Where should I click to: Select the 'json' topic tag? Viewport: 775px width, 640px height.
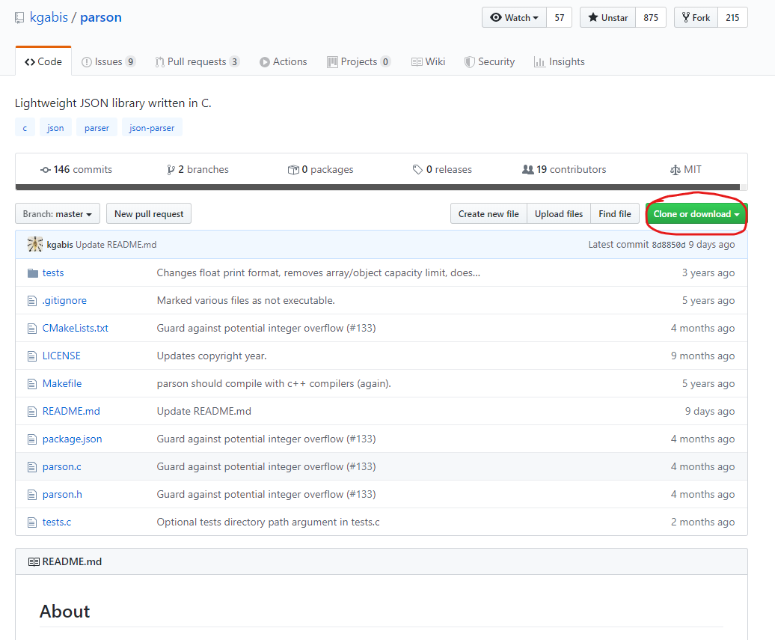point(55,127)
